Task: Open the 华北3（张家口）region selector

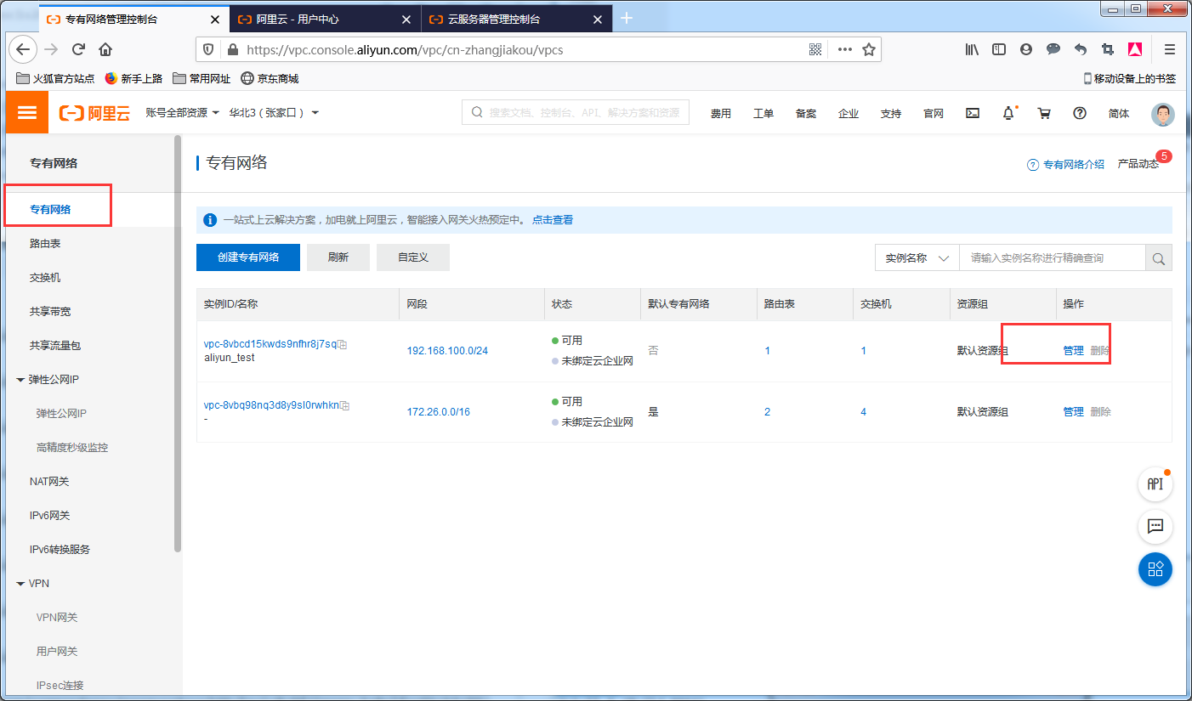Action: (271, 111)
